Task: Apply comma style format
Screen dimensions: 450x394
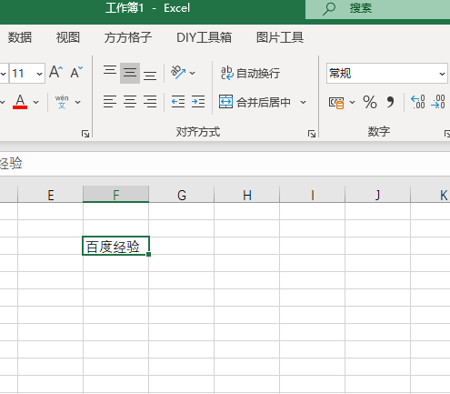Action: (x=391, y=102)
